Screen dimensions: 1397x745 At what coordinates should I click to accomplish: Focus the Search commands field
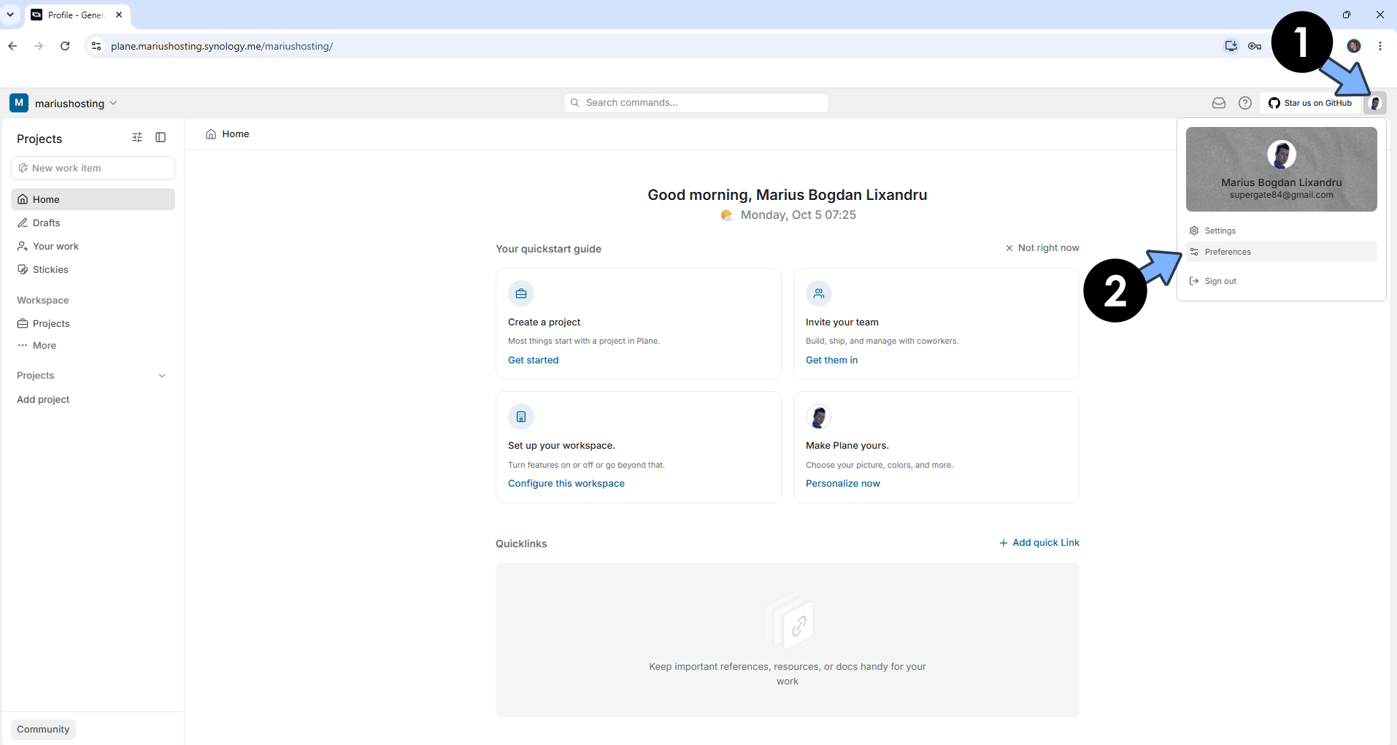click(696, 103)
